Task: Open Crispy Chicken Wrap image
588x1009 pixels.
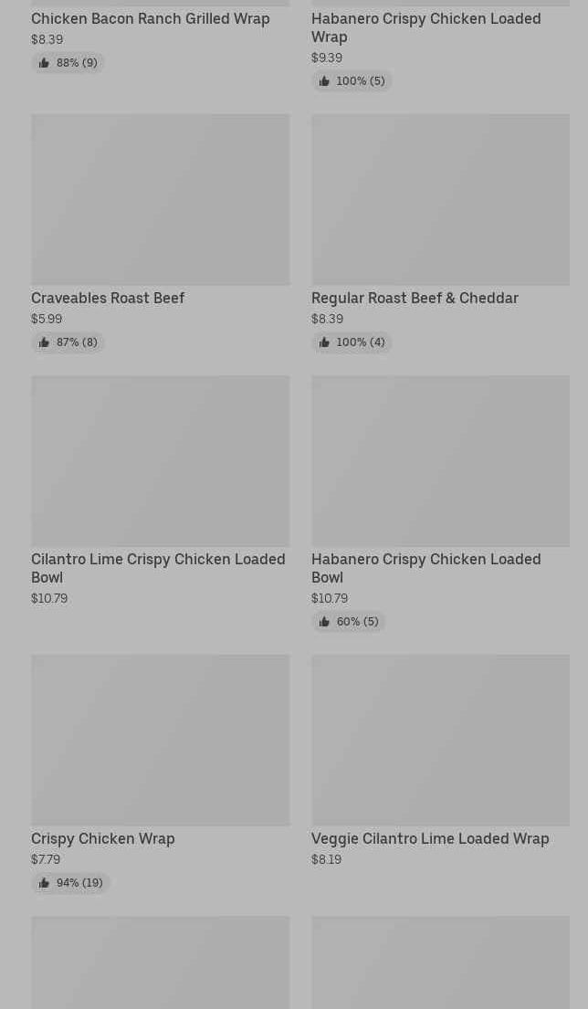Action: (160, 740)
